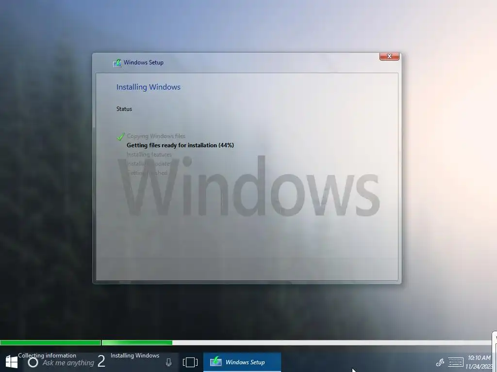Click the Installing Windows progress bar

(297, 342)
